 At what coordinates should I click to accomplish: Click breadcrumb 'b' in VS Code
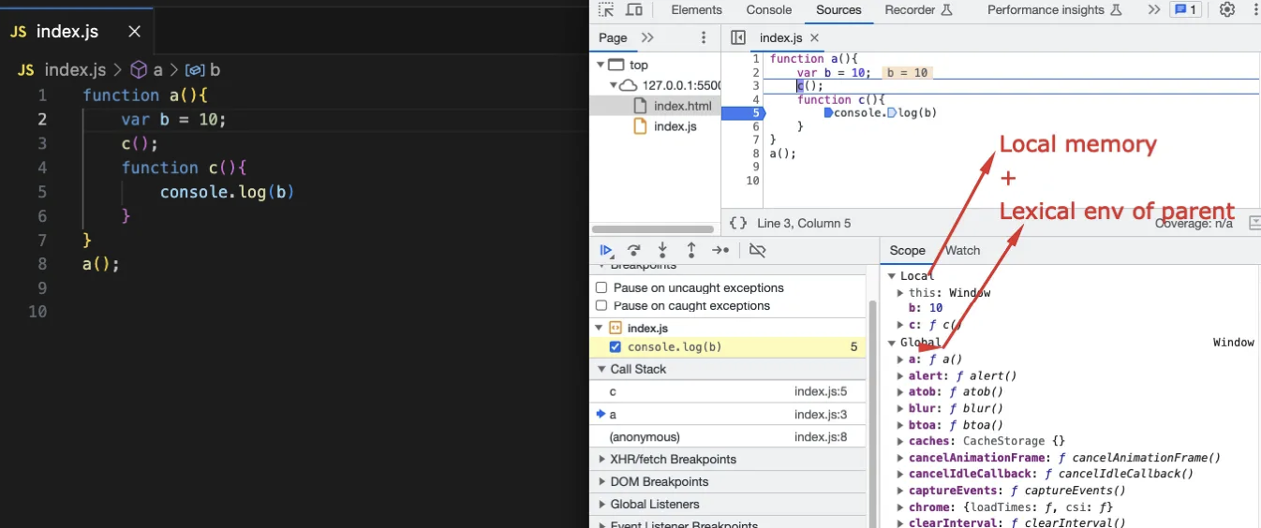pos(204,69)
